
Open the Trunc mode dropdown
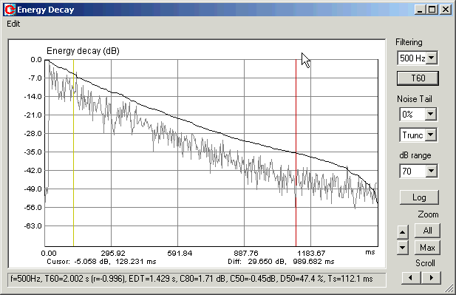430,135
